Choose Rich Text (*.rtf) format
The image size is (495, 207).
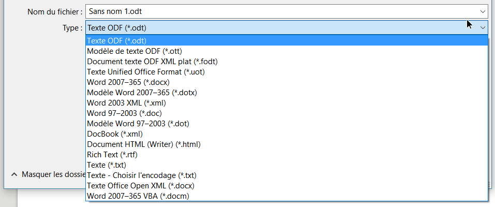click(x=287, y=155)
